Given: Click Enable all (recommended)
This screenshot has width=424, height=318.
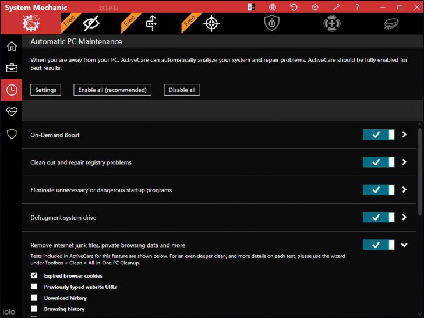Looking at the screenshot, I should point(112,90).
